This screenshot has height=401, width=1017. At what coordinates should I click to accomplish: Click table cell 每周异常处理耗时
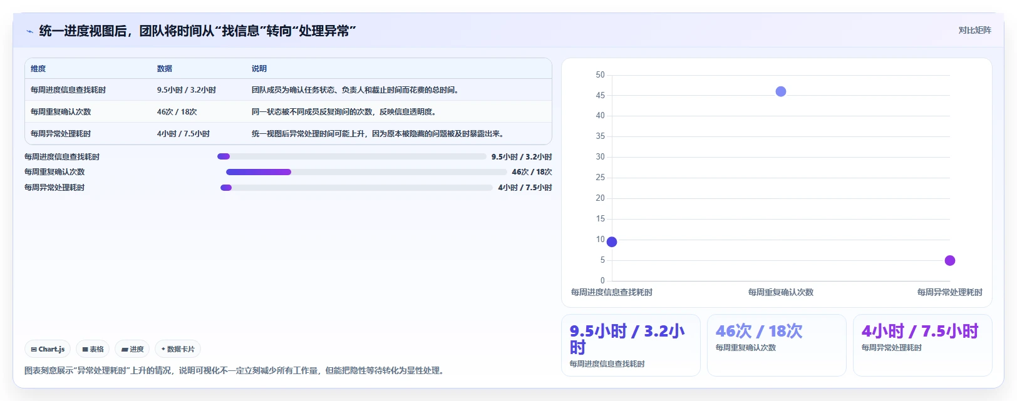pyautogui.click(x=61, y=134)
